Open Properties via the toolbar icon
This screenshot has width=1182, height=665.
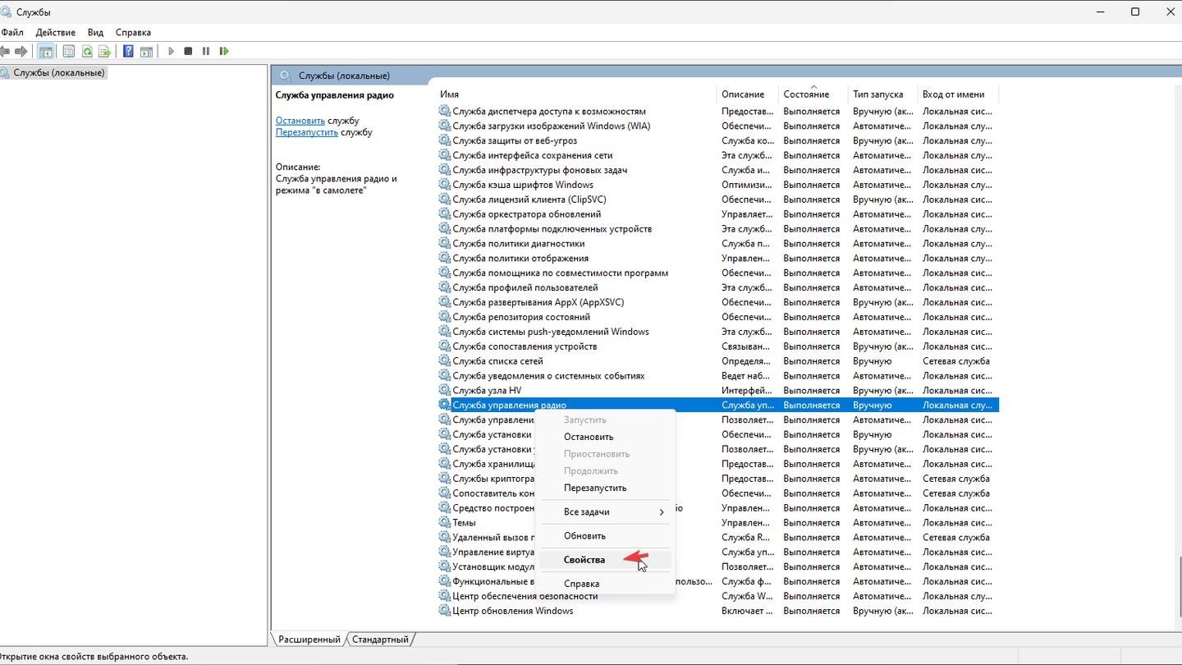coord(68,51)
